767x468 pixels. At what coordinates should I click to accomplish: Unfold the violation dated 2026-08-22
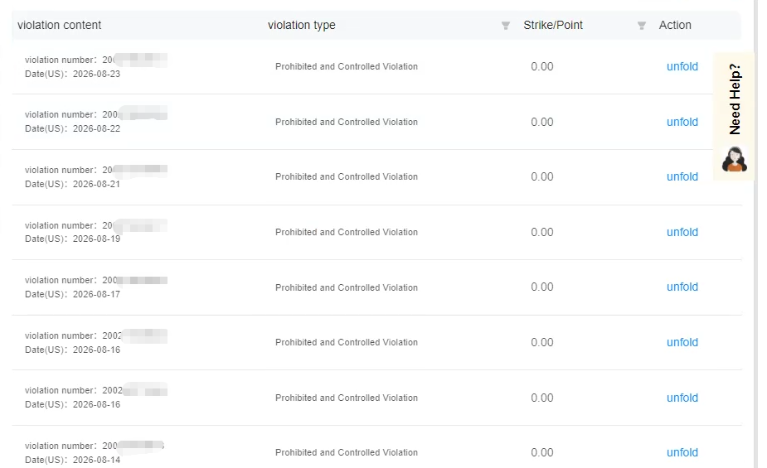[x=682, y=122]
